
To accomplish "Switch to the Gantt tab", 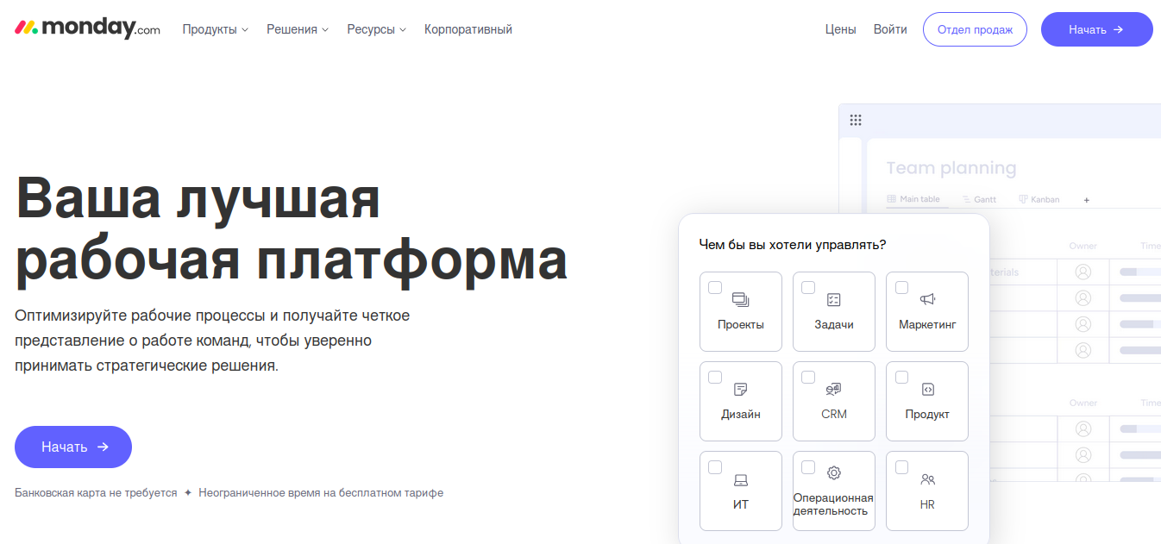I will point(979,199).
